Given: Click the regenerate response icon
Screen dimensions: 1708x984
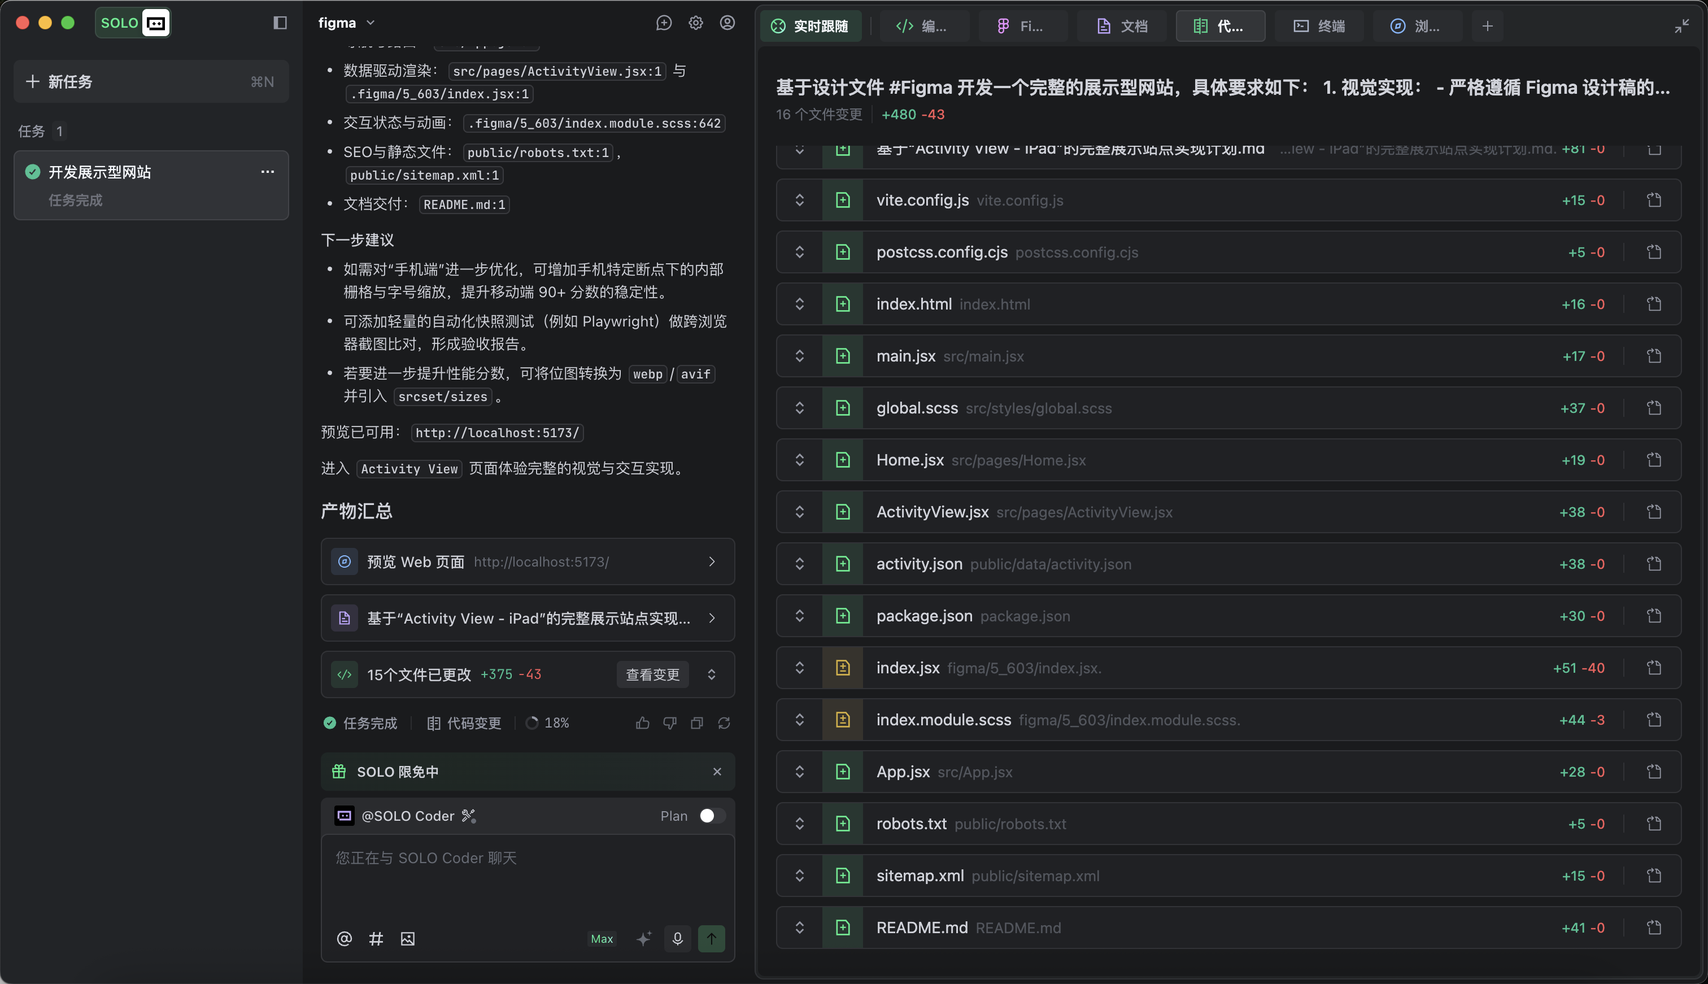Looking at the screenshot, I should pyautogui.click(x=724, y=723).
